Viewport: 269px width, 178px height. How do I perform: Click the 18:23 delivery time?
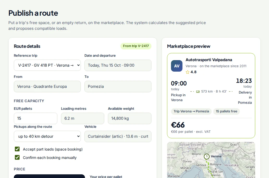coord(244,81)
